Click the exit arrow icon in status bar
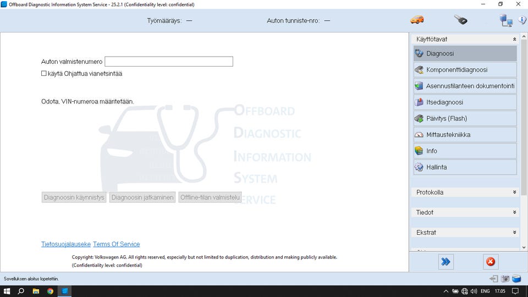Viewport: 528px width, 297px height. click(x=494, y=278)
